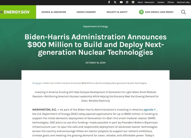This screenshot has width=191, height=138.
Task: Open the X (Twitter) social link
Action: point(115,2)
